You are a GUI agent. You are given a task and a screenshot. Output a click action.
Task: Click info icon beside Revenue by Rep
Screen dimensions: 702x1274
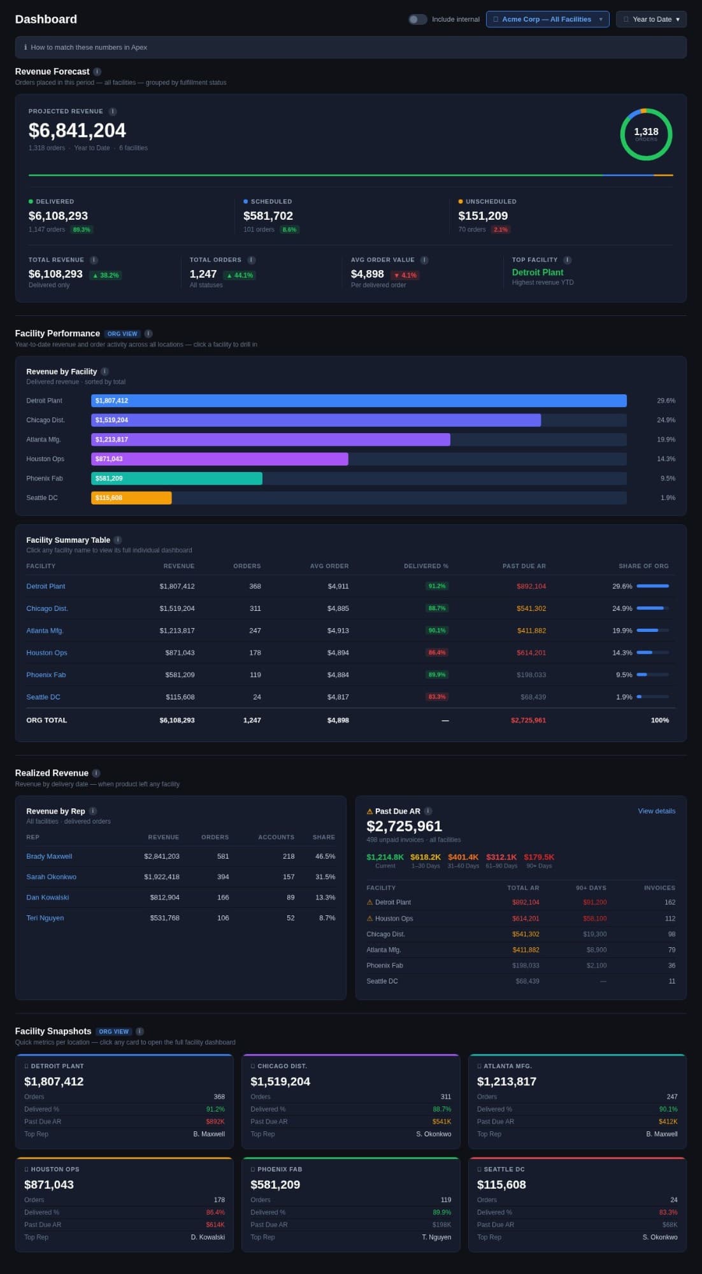(92, 811)
